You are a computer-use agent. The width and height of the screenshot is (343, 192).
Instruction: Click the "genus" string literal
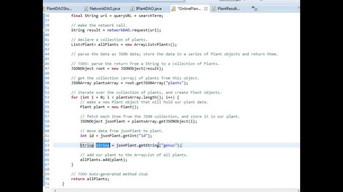pyautogui.click(x=169, y=145)
